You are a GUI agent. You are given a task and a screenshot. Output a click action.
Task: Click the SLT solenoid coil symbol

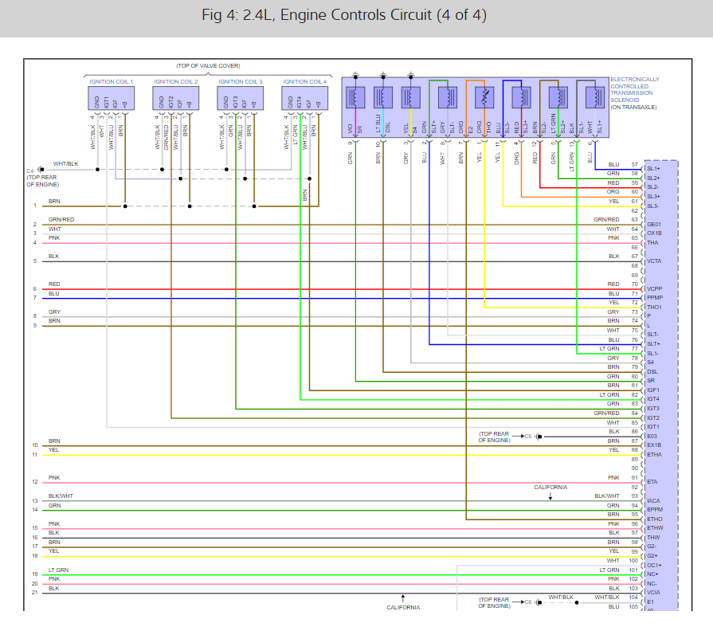pos(448,97)
